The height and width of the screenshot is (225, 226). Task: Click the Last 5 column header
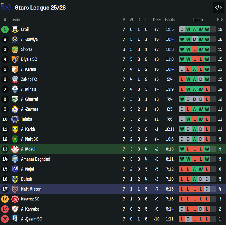click(x=198, y=20)
